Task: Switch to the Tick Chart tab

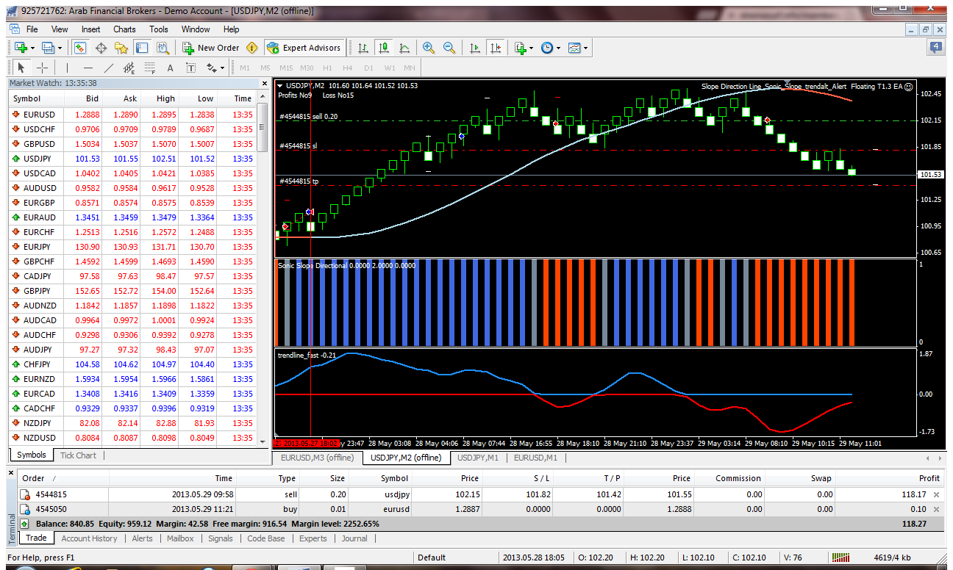Action: point(78,455)
